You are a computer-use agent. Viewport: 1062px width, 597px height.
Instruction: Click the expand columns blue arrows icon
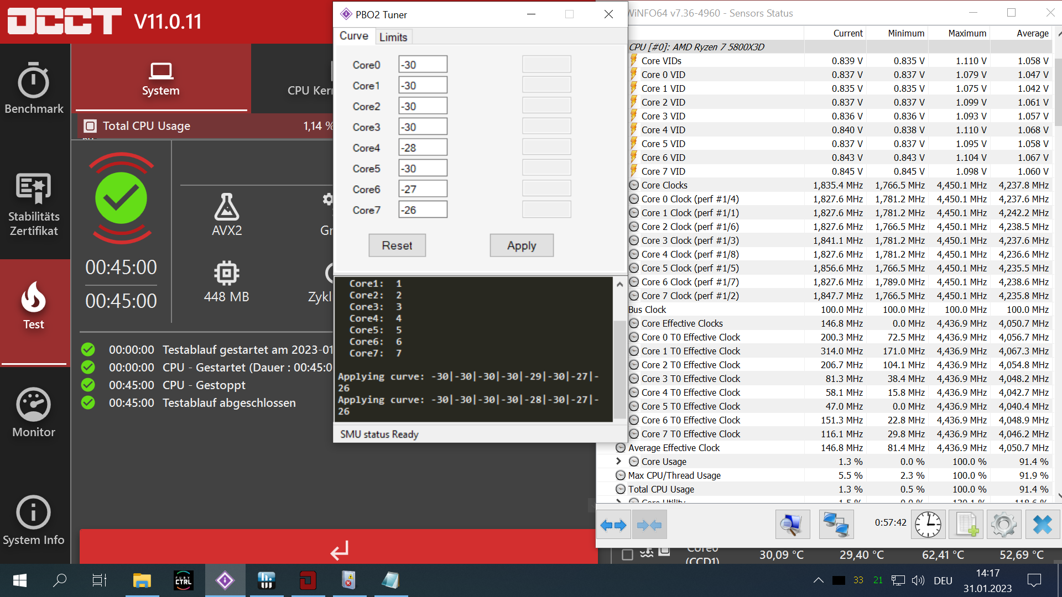coord(613,525)
